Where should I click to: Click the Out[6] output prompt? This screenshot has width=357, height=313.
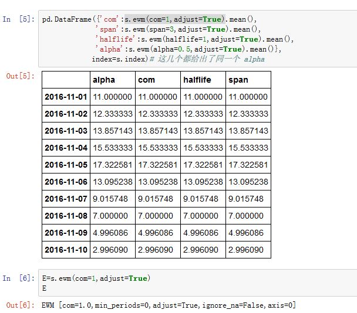click(19, 305)
